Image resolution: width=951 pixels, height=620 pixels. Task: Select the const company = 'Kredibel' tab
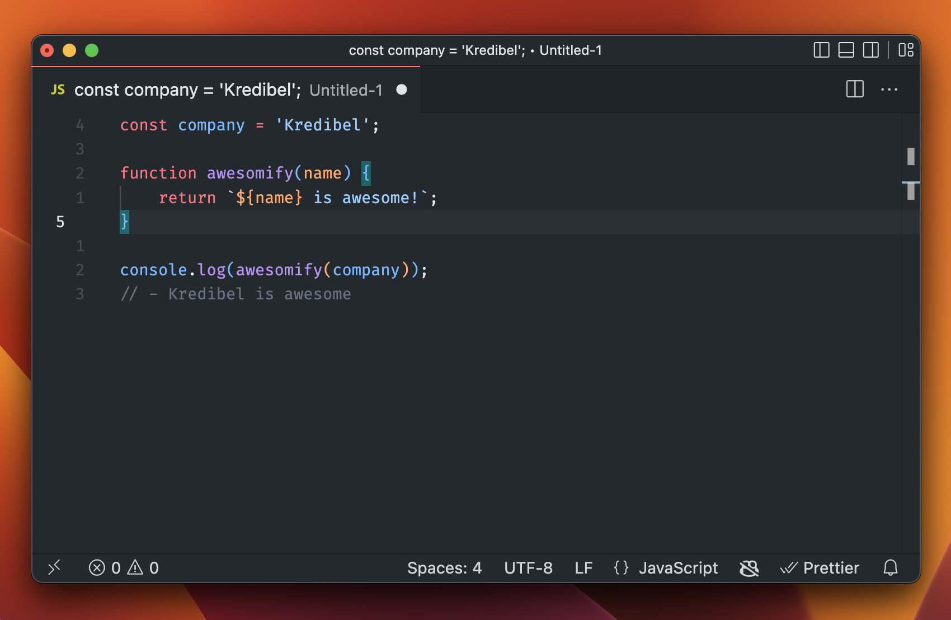tap(187, 90)
